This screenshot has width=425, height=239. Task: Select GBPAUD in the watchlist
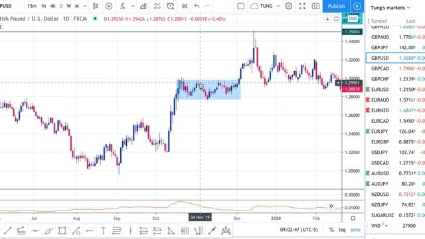396,37
